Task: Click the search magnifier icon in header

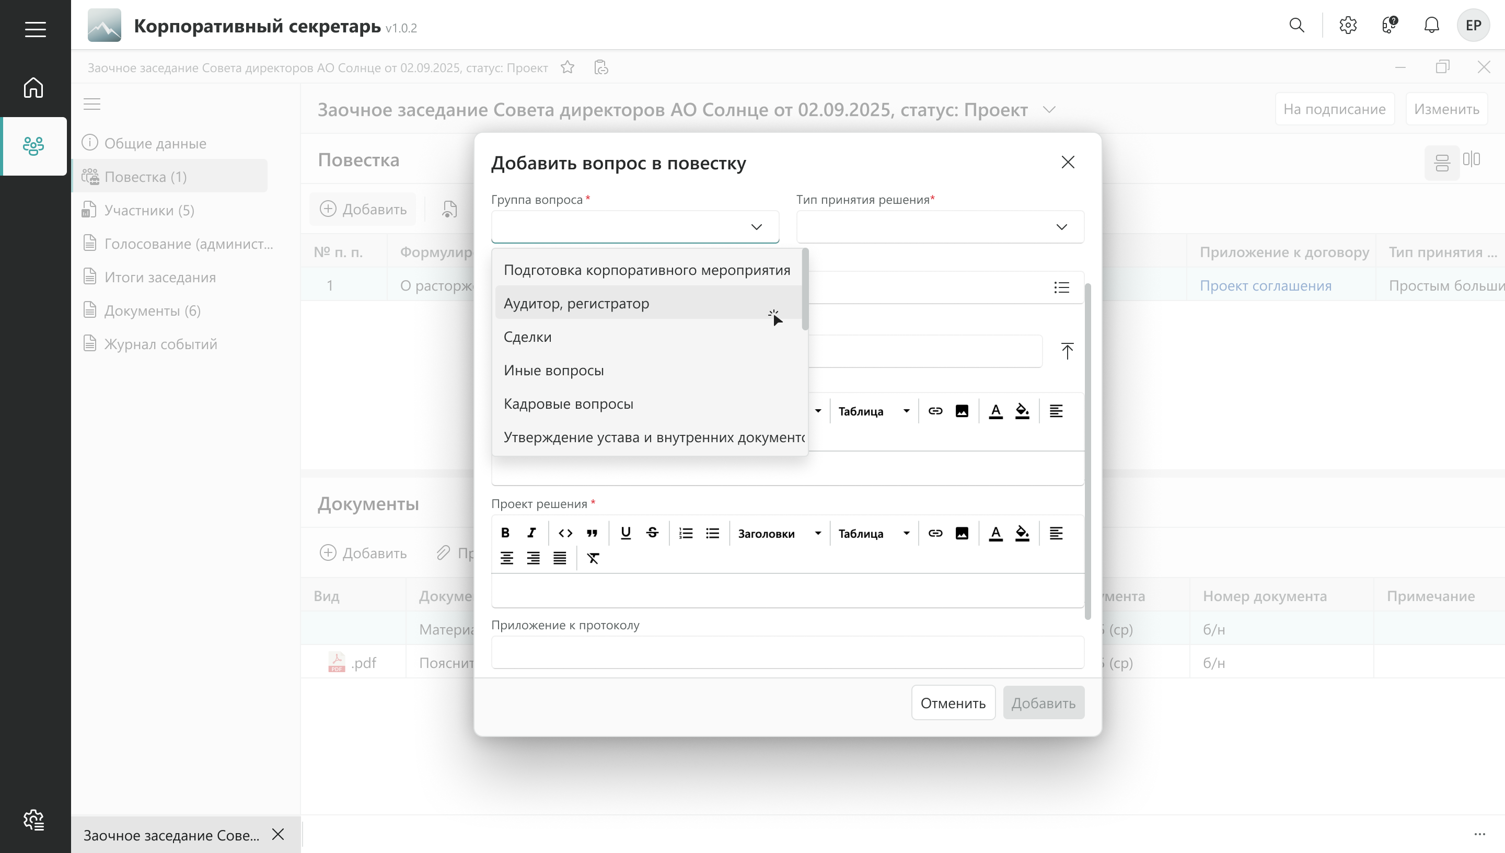Action: [x=1296, y=25]
